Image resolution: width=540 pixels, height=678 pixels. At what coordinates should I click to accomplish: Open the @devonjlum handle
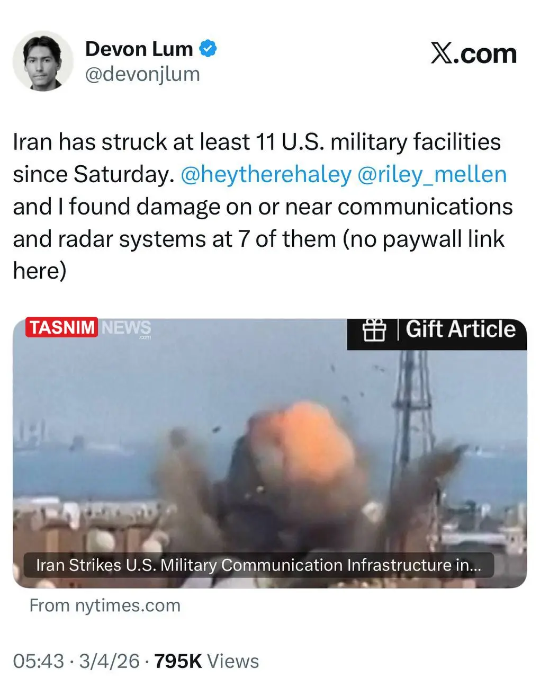(x=142, y=74)
